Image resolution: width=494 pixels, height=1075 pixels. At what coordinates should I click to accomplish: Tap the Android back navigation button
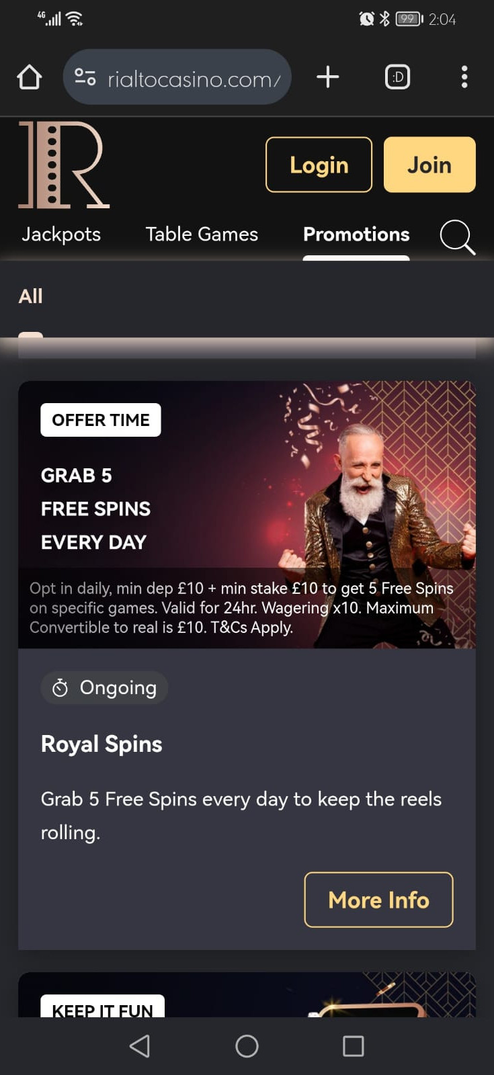pyautogui.click(x=140, y=1046)
